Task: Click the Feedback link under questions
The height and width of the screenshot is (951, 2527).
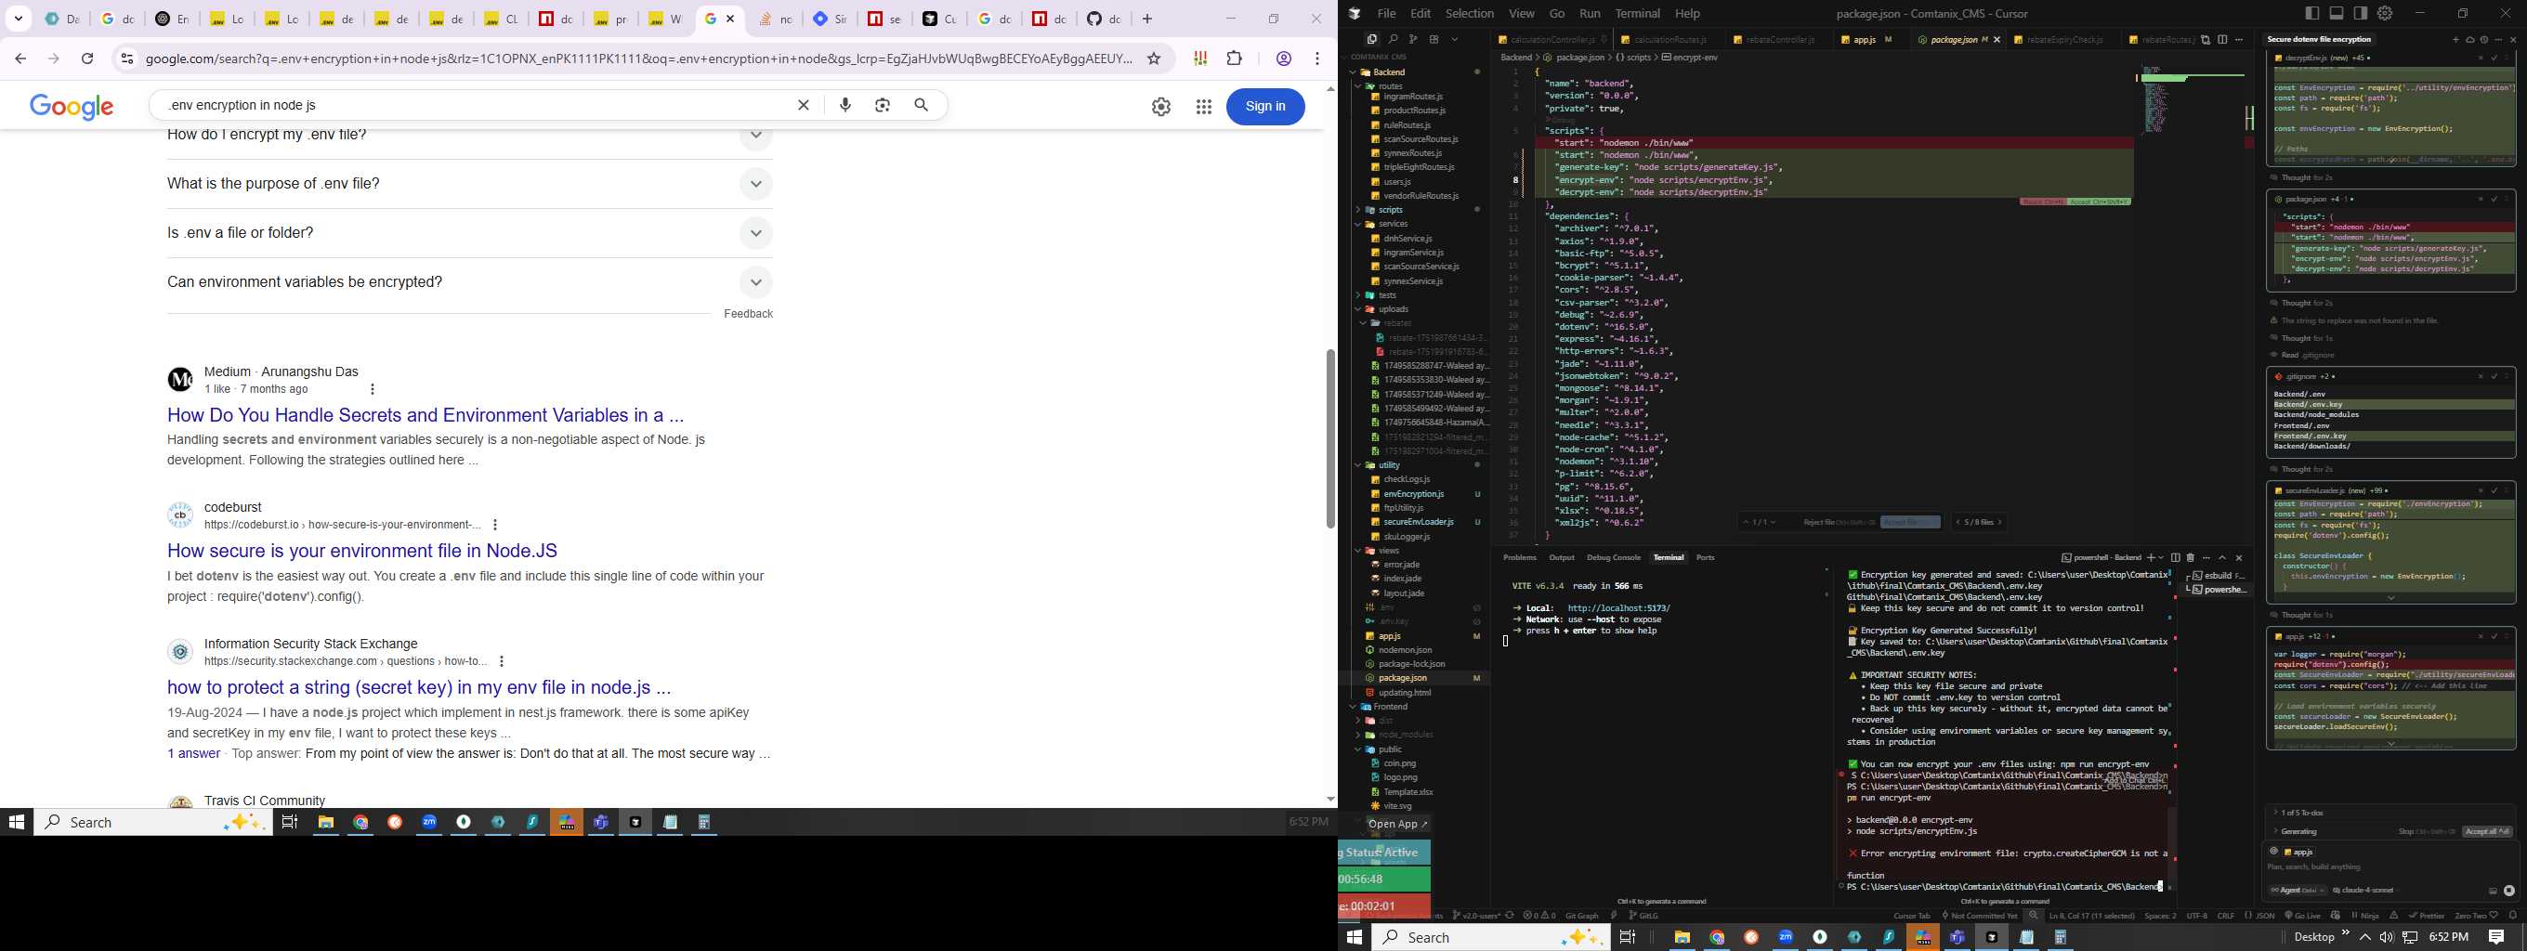Action: [748, 314]
